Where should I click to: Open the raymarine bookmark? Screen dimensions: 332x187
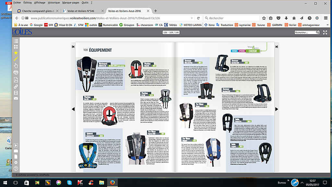coord(243,25)
